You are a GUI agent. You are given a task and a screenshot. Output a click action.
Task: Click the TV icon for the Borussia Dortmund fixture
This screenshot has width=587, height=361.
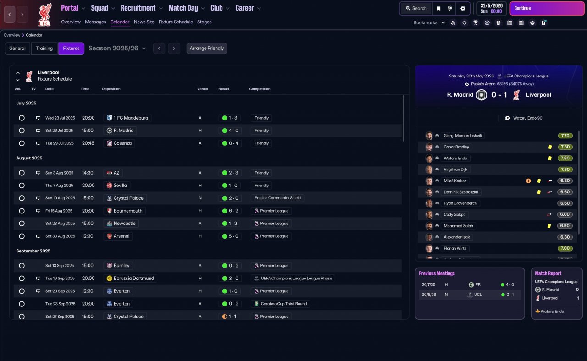point(39,278)
